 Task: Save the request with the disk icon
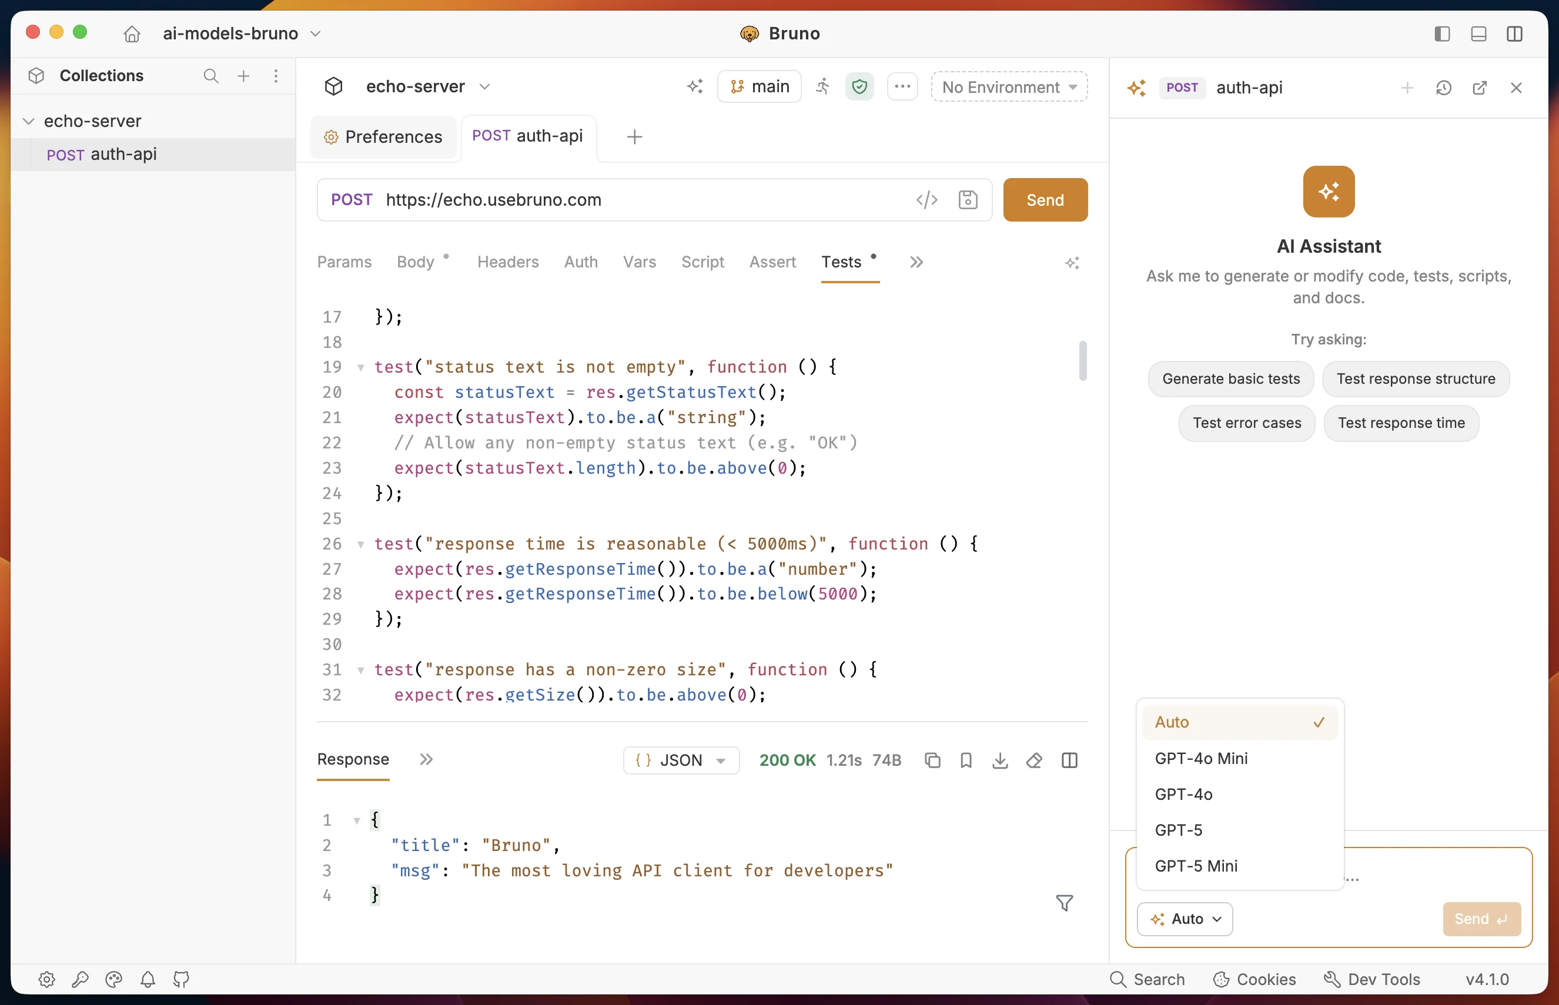[968, 200]
